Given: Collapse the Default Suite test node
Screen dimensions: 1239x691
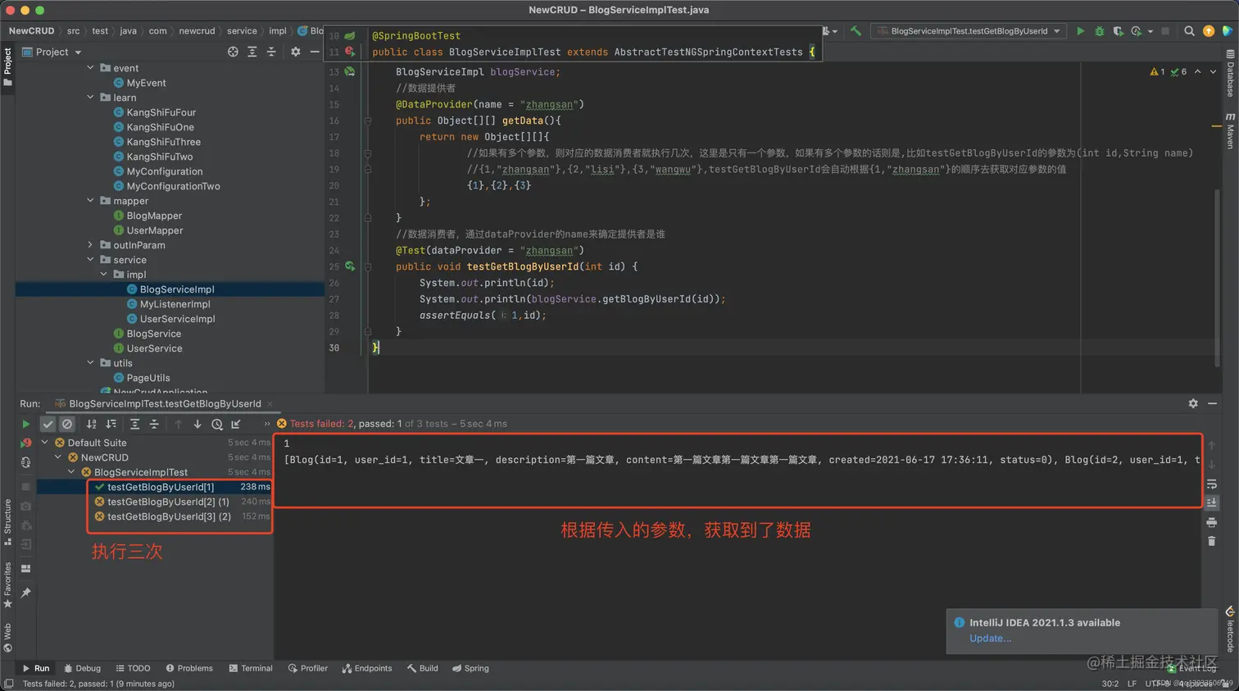Looking at the screenshot, I should (x=45, y=443).
